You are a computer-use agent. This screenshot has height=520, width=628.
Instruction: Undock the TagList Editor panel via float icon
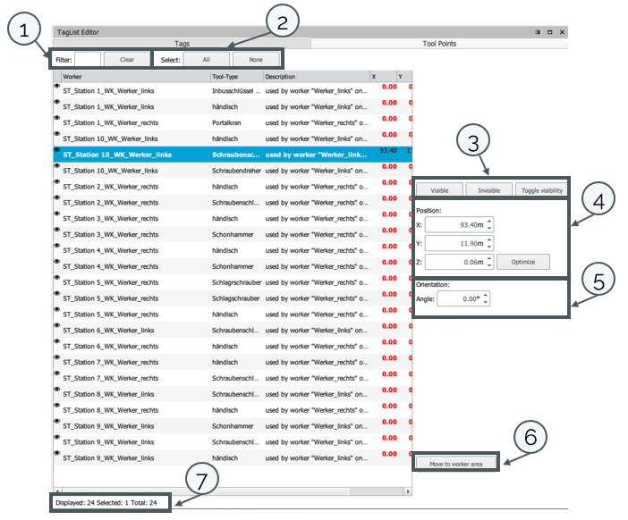pyautogui.click(x=538, y=31)
